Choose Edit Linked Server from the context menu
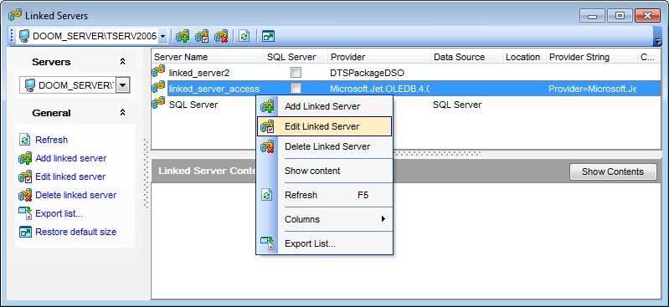This screenshot has width=669, height=307. (324, 126)
